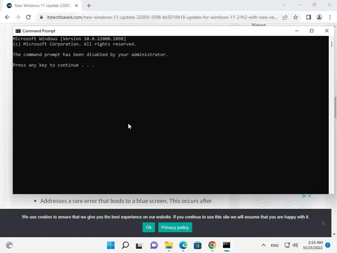Click the 'Addresses a rare error' bullet text
Viewport: 337px width, 253px height.
click(126, 201)
